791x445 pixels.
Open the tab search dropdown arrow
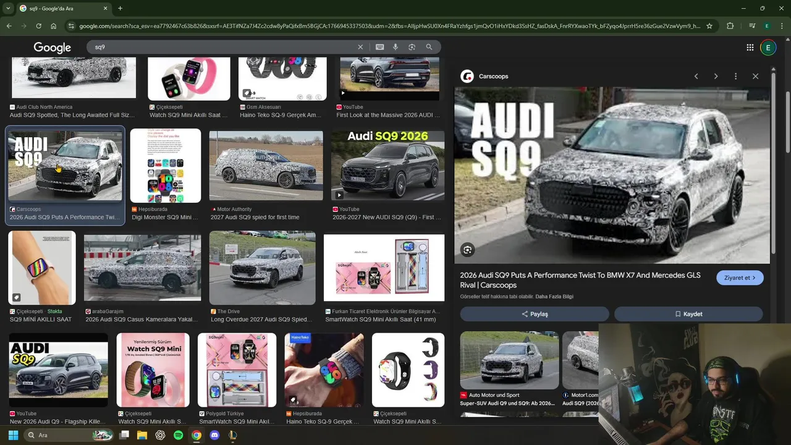click(x=8, y=8)
